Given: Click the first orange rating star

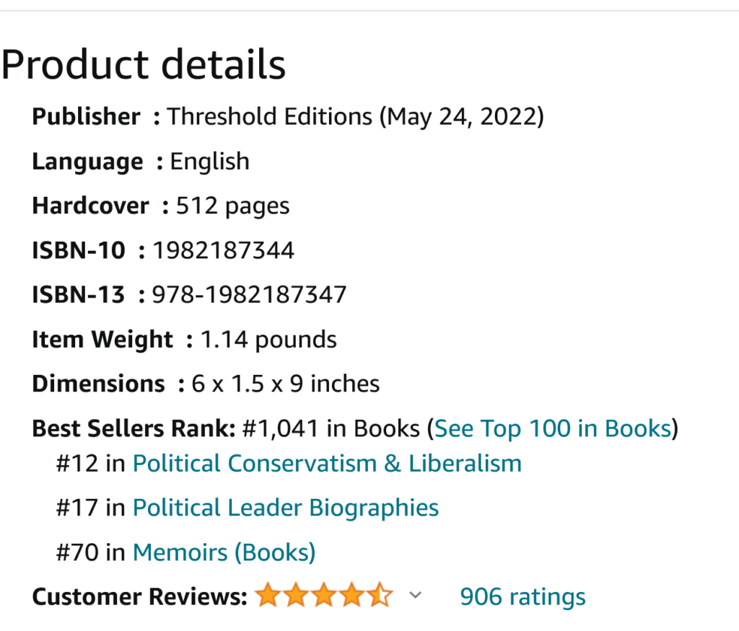Looking at the screenshot, I should 267,596.
